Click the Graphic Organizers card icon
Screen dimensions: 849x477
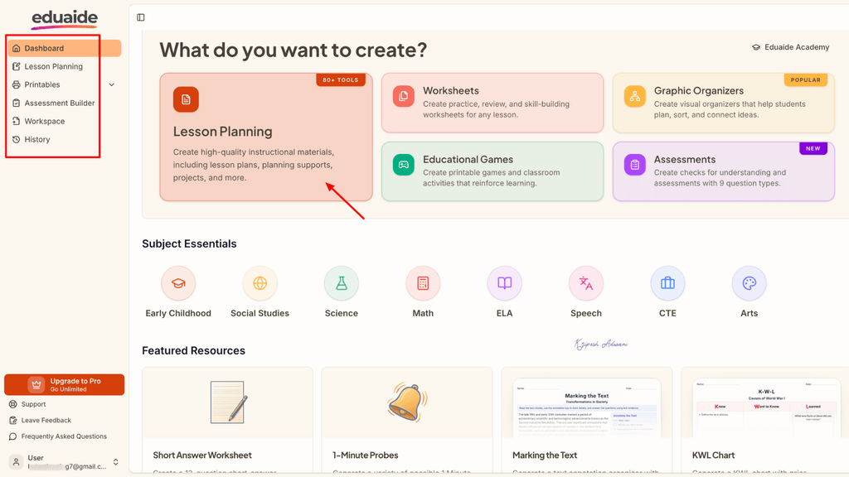pos(634,96)
